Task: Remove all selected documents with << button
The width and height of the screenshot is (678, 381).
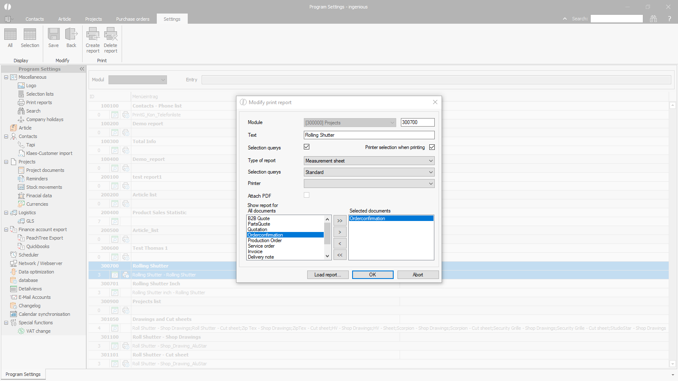Action: (340, 255)
